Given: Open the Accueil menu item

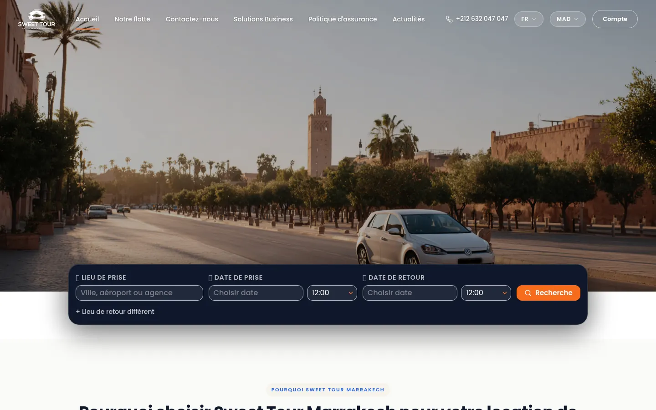Looking at the screenshot, I should coord(87,19).
